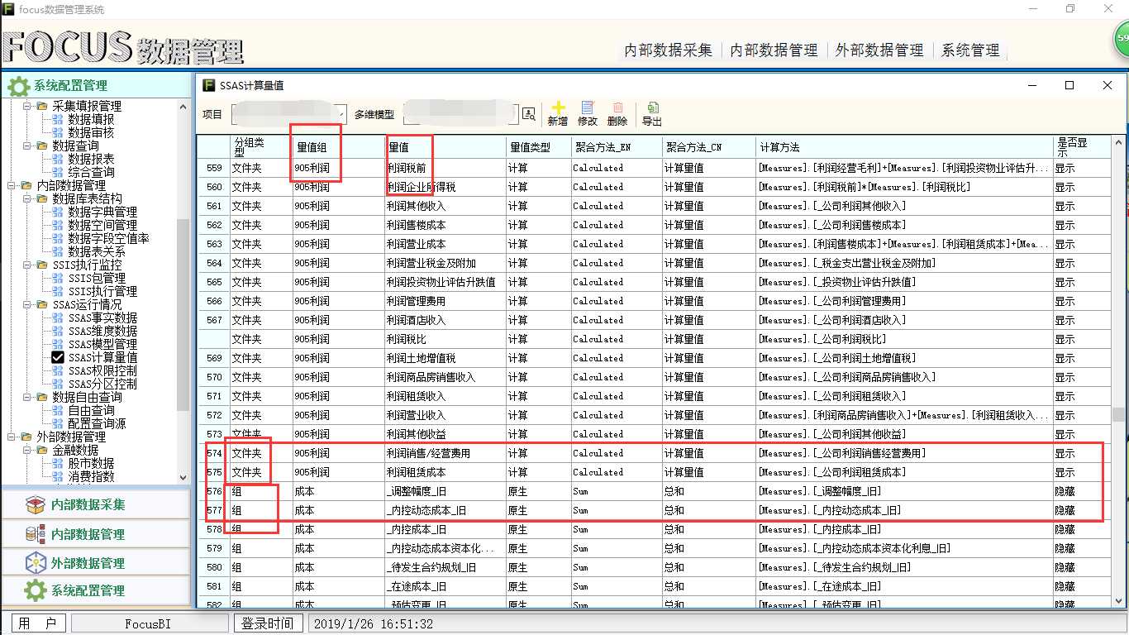Screen dimensions: 1129x635
Task: Open 综合查询 node in the tree
Action: tap(91, 172)
